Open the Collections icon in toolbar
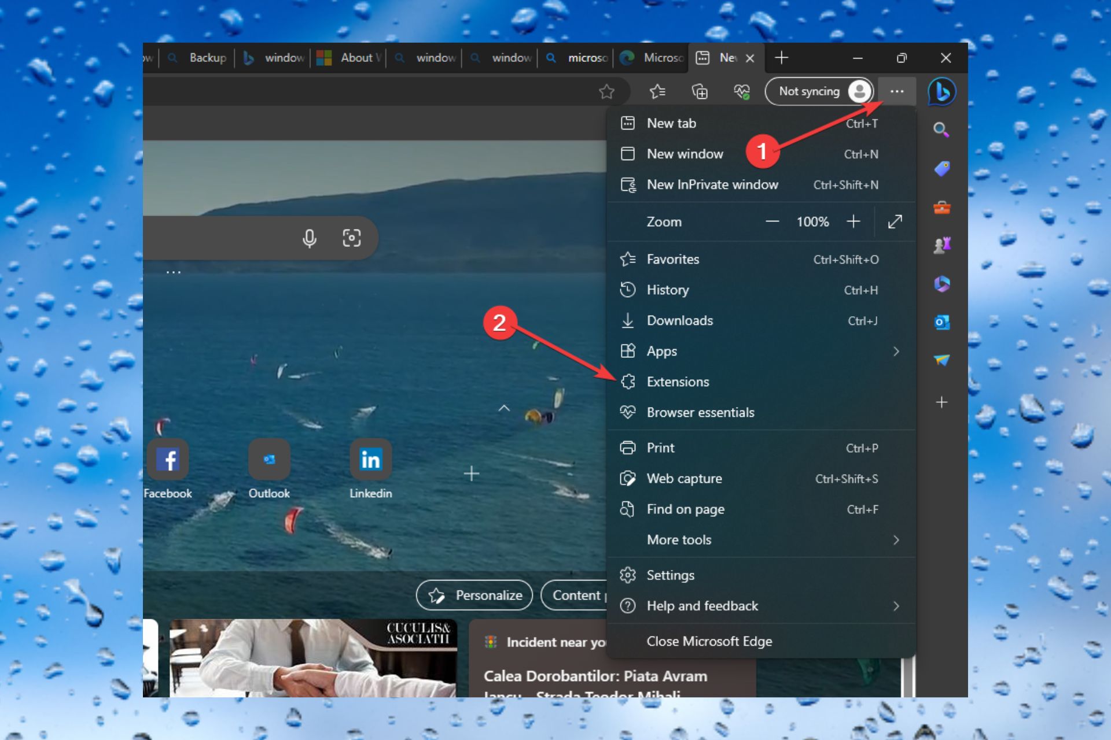 tap(700, 92)
